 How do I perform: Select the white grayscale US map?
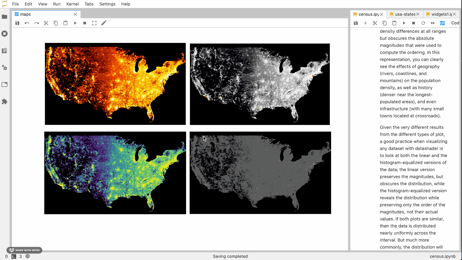(x=260, y=84)
